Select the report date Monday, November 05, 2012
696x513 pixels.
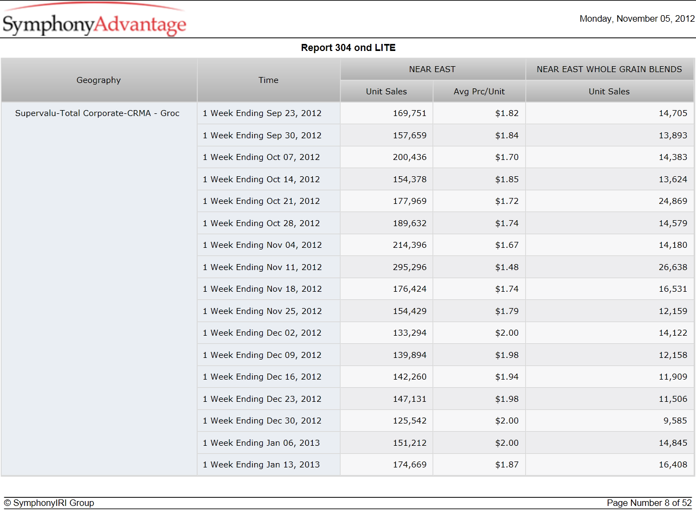(x=637, y=18)
